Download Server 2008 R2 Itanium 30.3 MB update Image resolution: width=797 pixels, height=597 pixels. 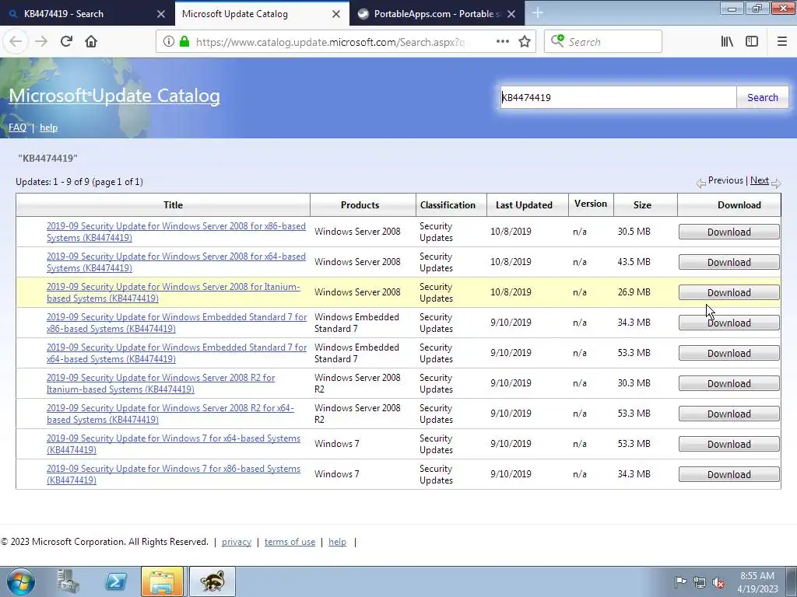click(x=729, y=383)
